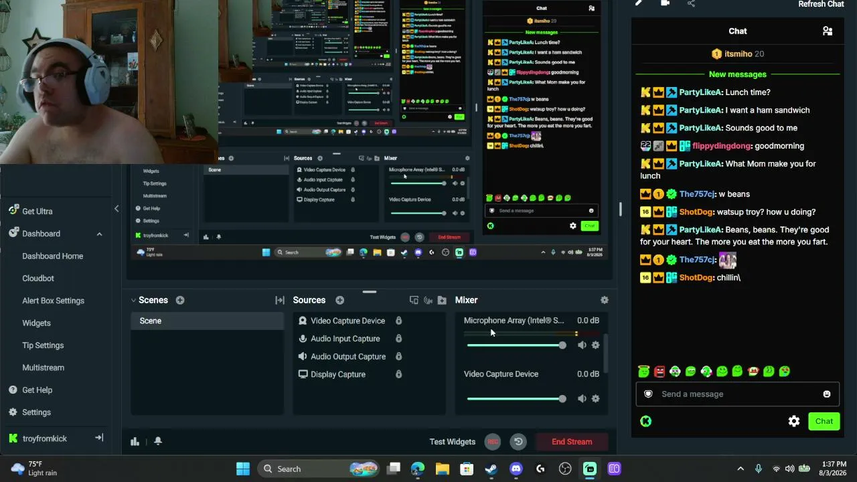Click the chat identity shield icon

[x=648, y=394]
